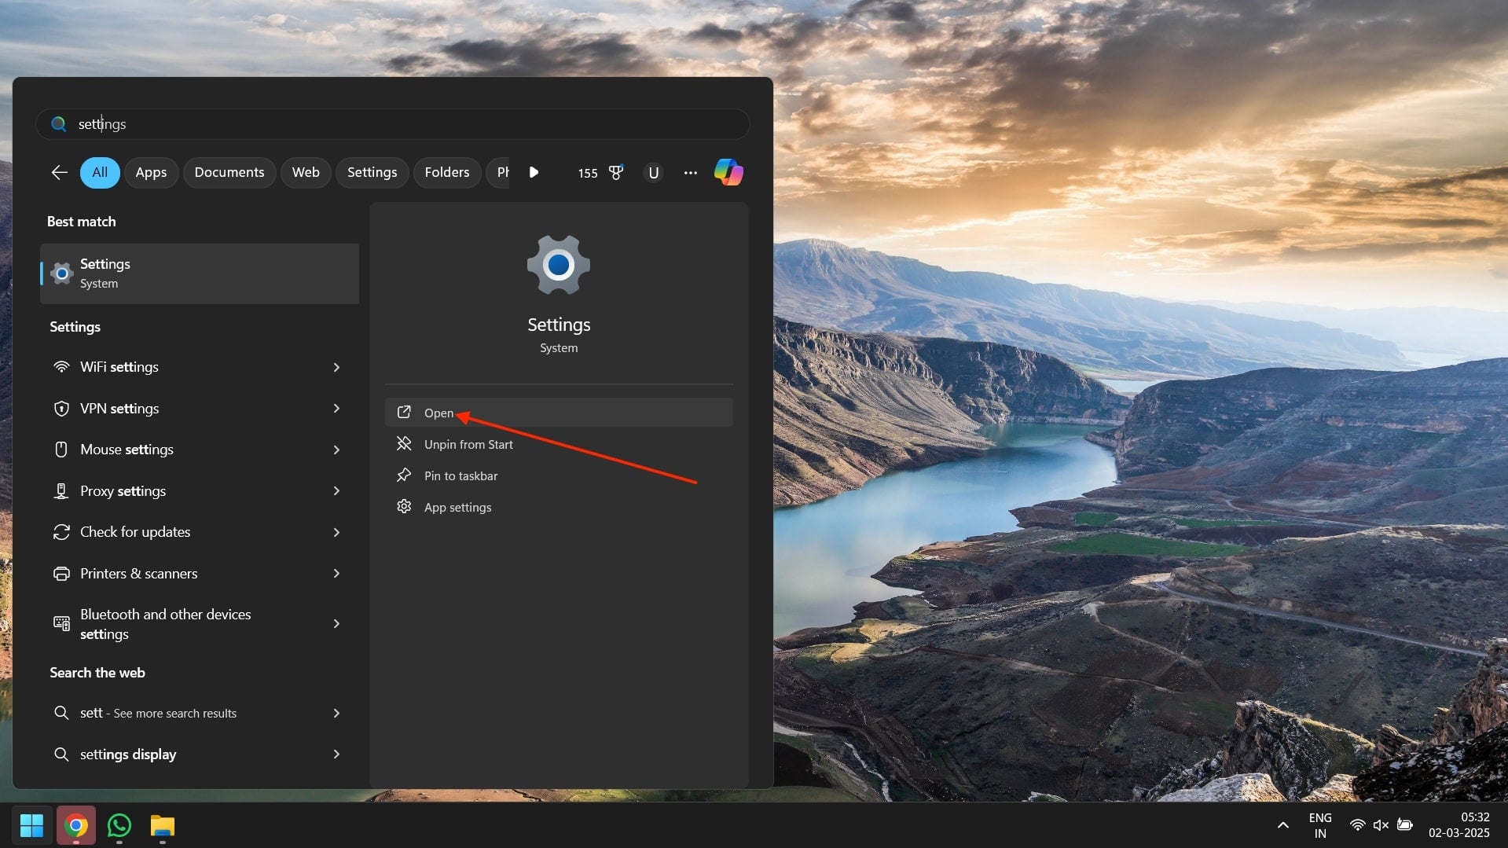
Task: Launch Google Chrome from the taskbar
Action: point(76,825)
